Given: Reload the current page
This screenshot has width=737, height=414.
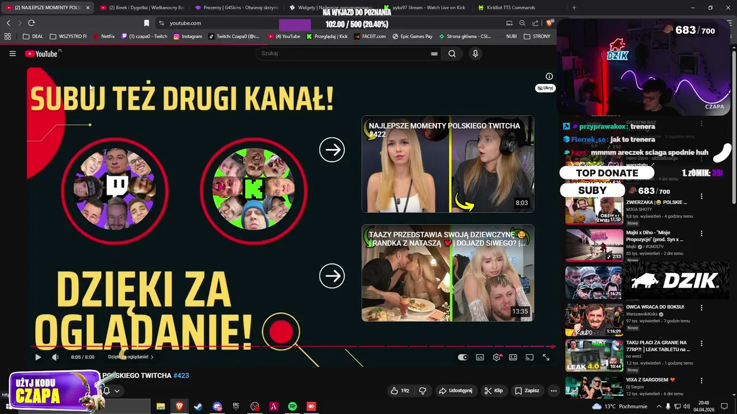Looking at the screenshot, I should (x=31, y=23).
